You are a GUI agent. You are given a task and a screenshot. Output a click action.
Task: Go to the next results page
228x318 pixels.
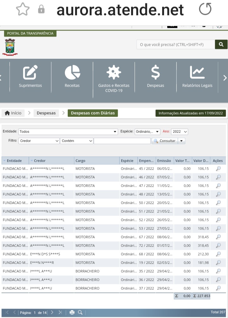pyautogui.click(x=52, y=312)
